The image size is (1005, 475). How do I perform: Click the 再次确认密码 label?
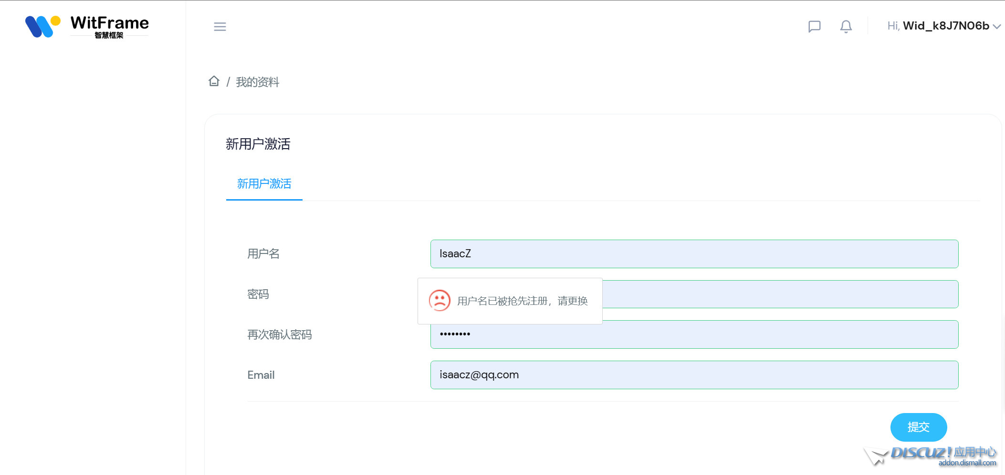point(280,335)
